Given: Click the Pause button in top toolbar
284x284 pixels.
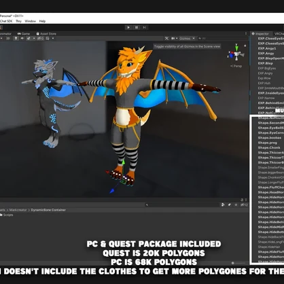Looking at the screenshot, I should click(137, 27).
